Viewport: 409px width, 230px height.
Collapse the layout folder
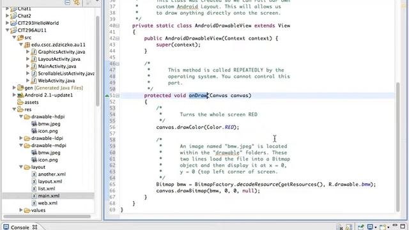pos(21,167)
